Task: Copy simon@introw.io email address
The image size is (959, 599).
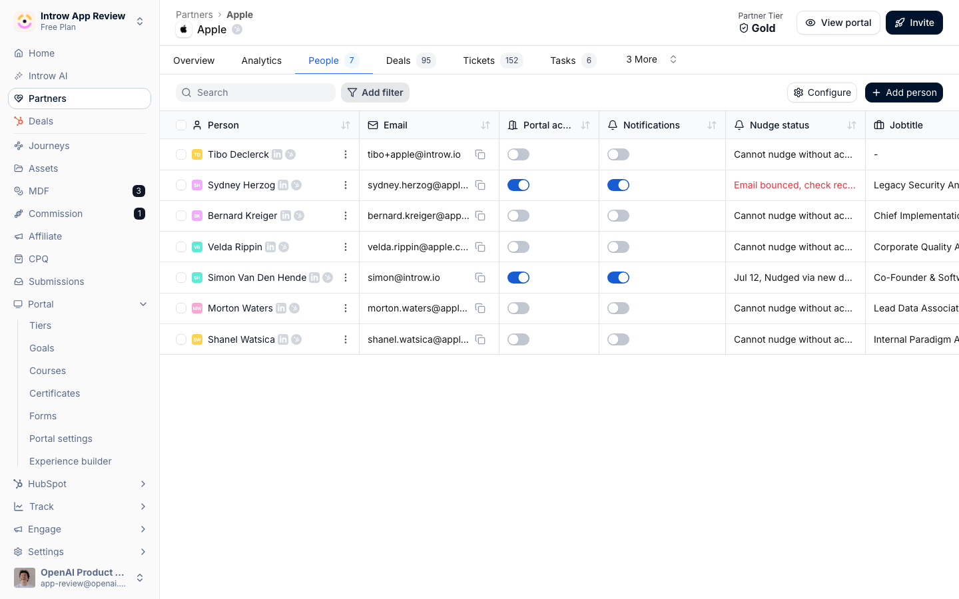Action: coord(480,278)
